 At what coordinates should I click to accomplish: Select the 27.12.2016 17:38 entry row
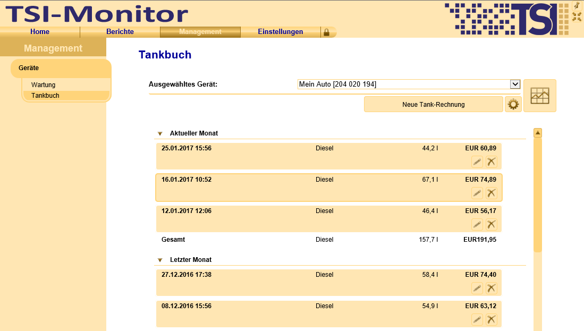(x=328, y=283)
